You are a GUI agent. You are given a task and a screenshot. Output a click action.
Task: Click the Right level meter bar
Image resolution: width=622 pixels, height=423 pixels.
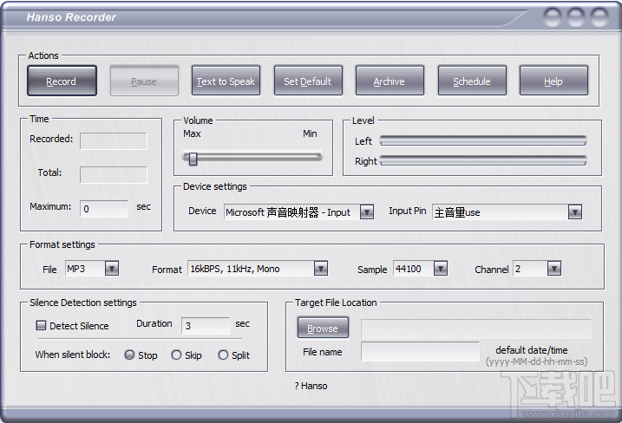click(x=482, y=160)
